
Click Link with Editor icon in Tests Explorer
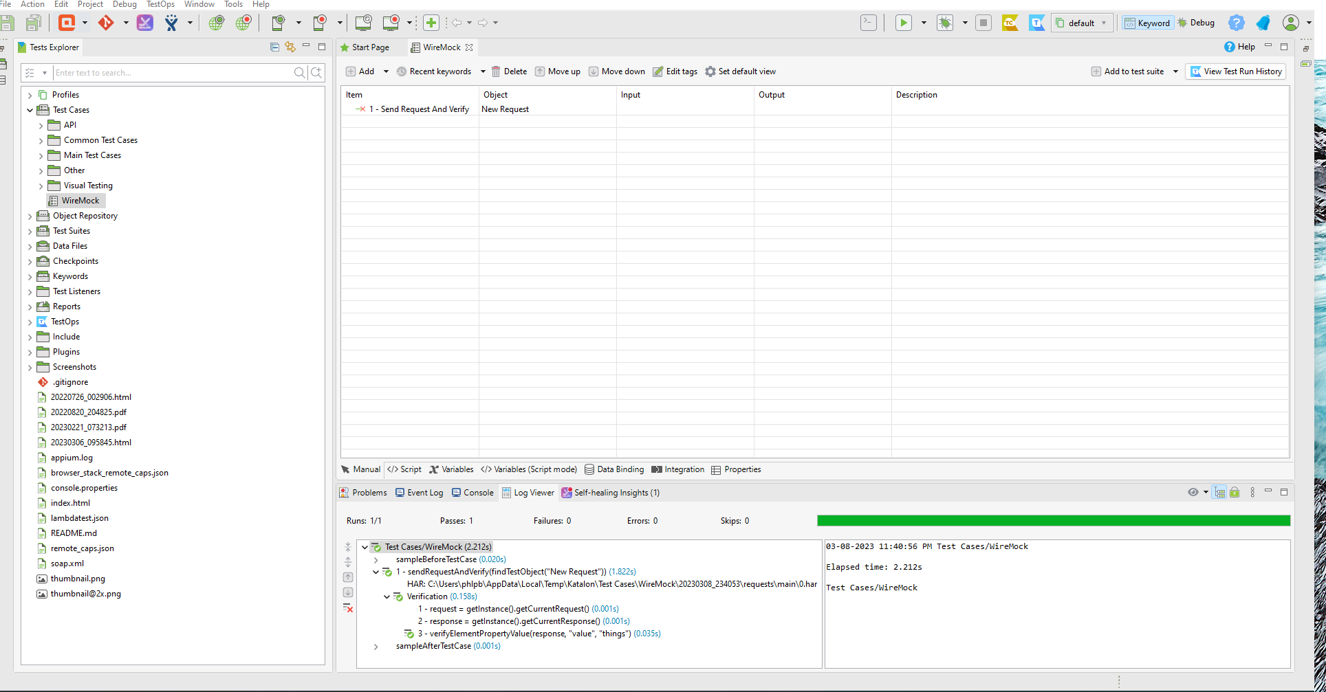tap(290, 47)
